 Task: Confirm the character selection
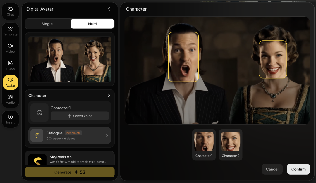click(x=298, y=169)
